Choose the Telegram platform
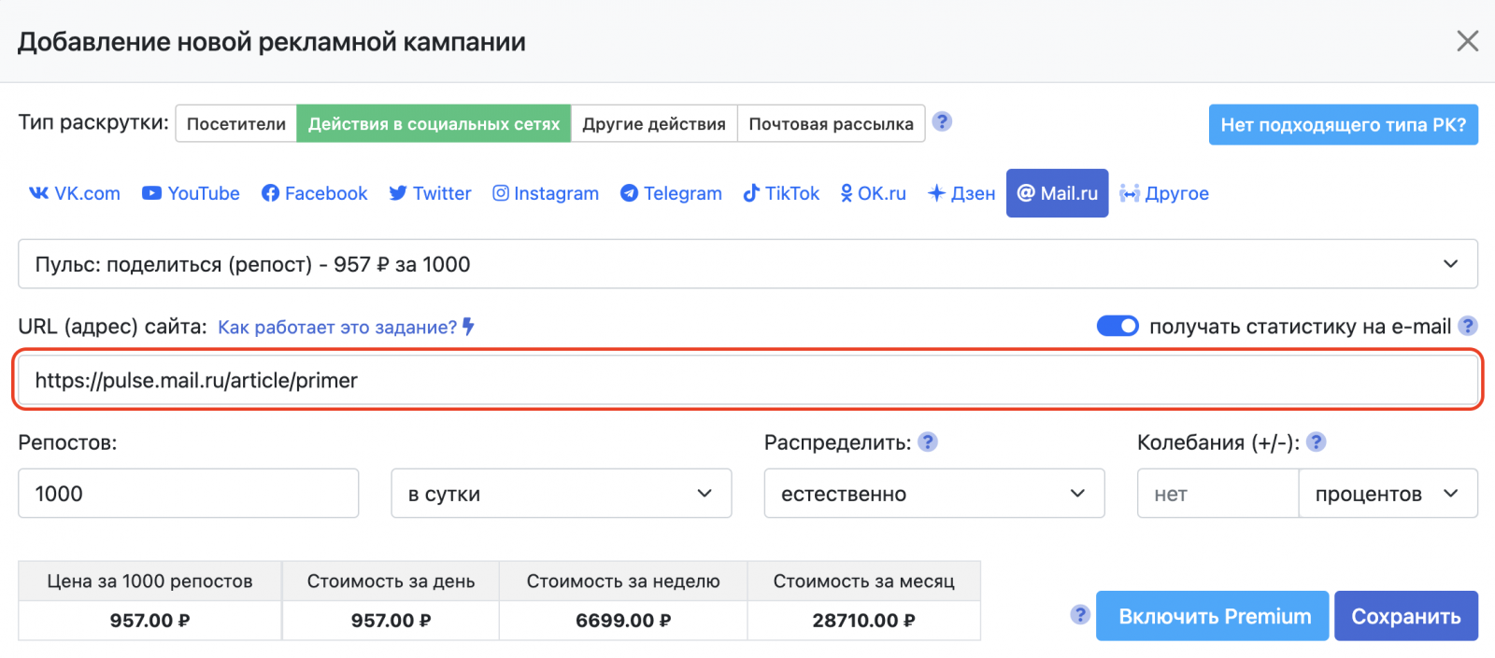 (x=671, y=193)
